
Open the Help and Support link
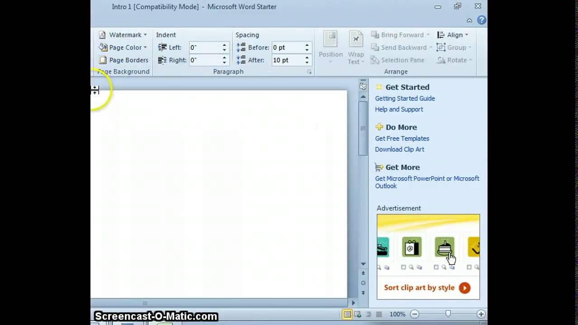point(399,109)
